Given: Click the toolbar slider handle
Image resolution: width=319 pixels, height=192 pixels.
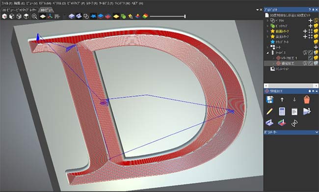Looking at the screenshot, I should point(185,16).
